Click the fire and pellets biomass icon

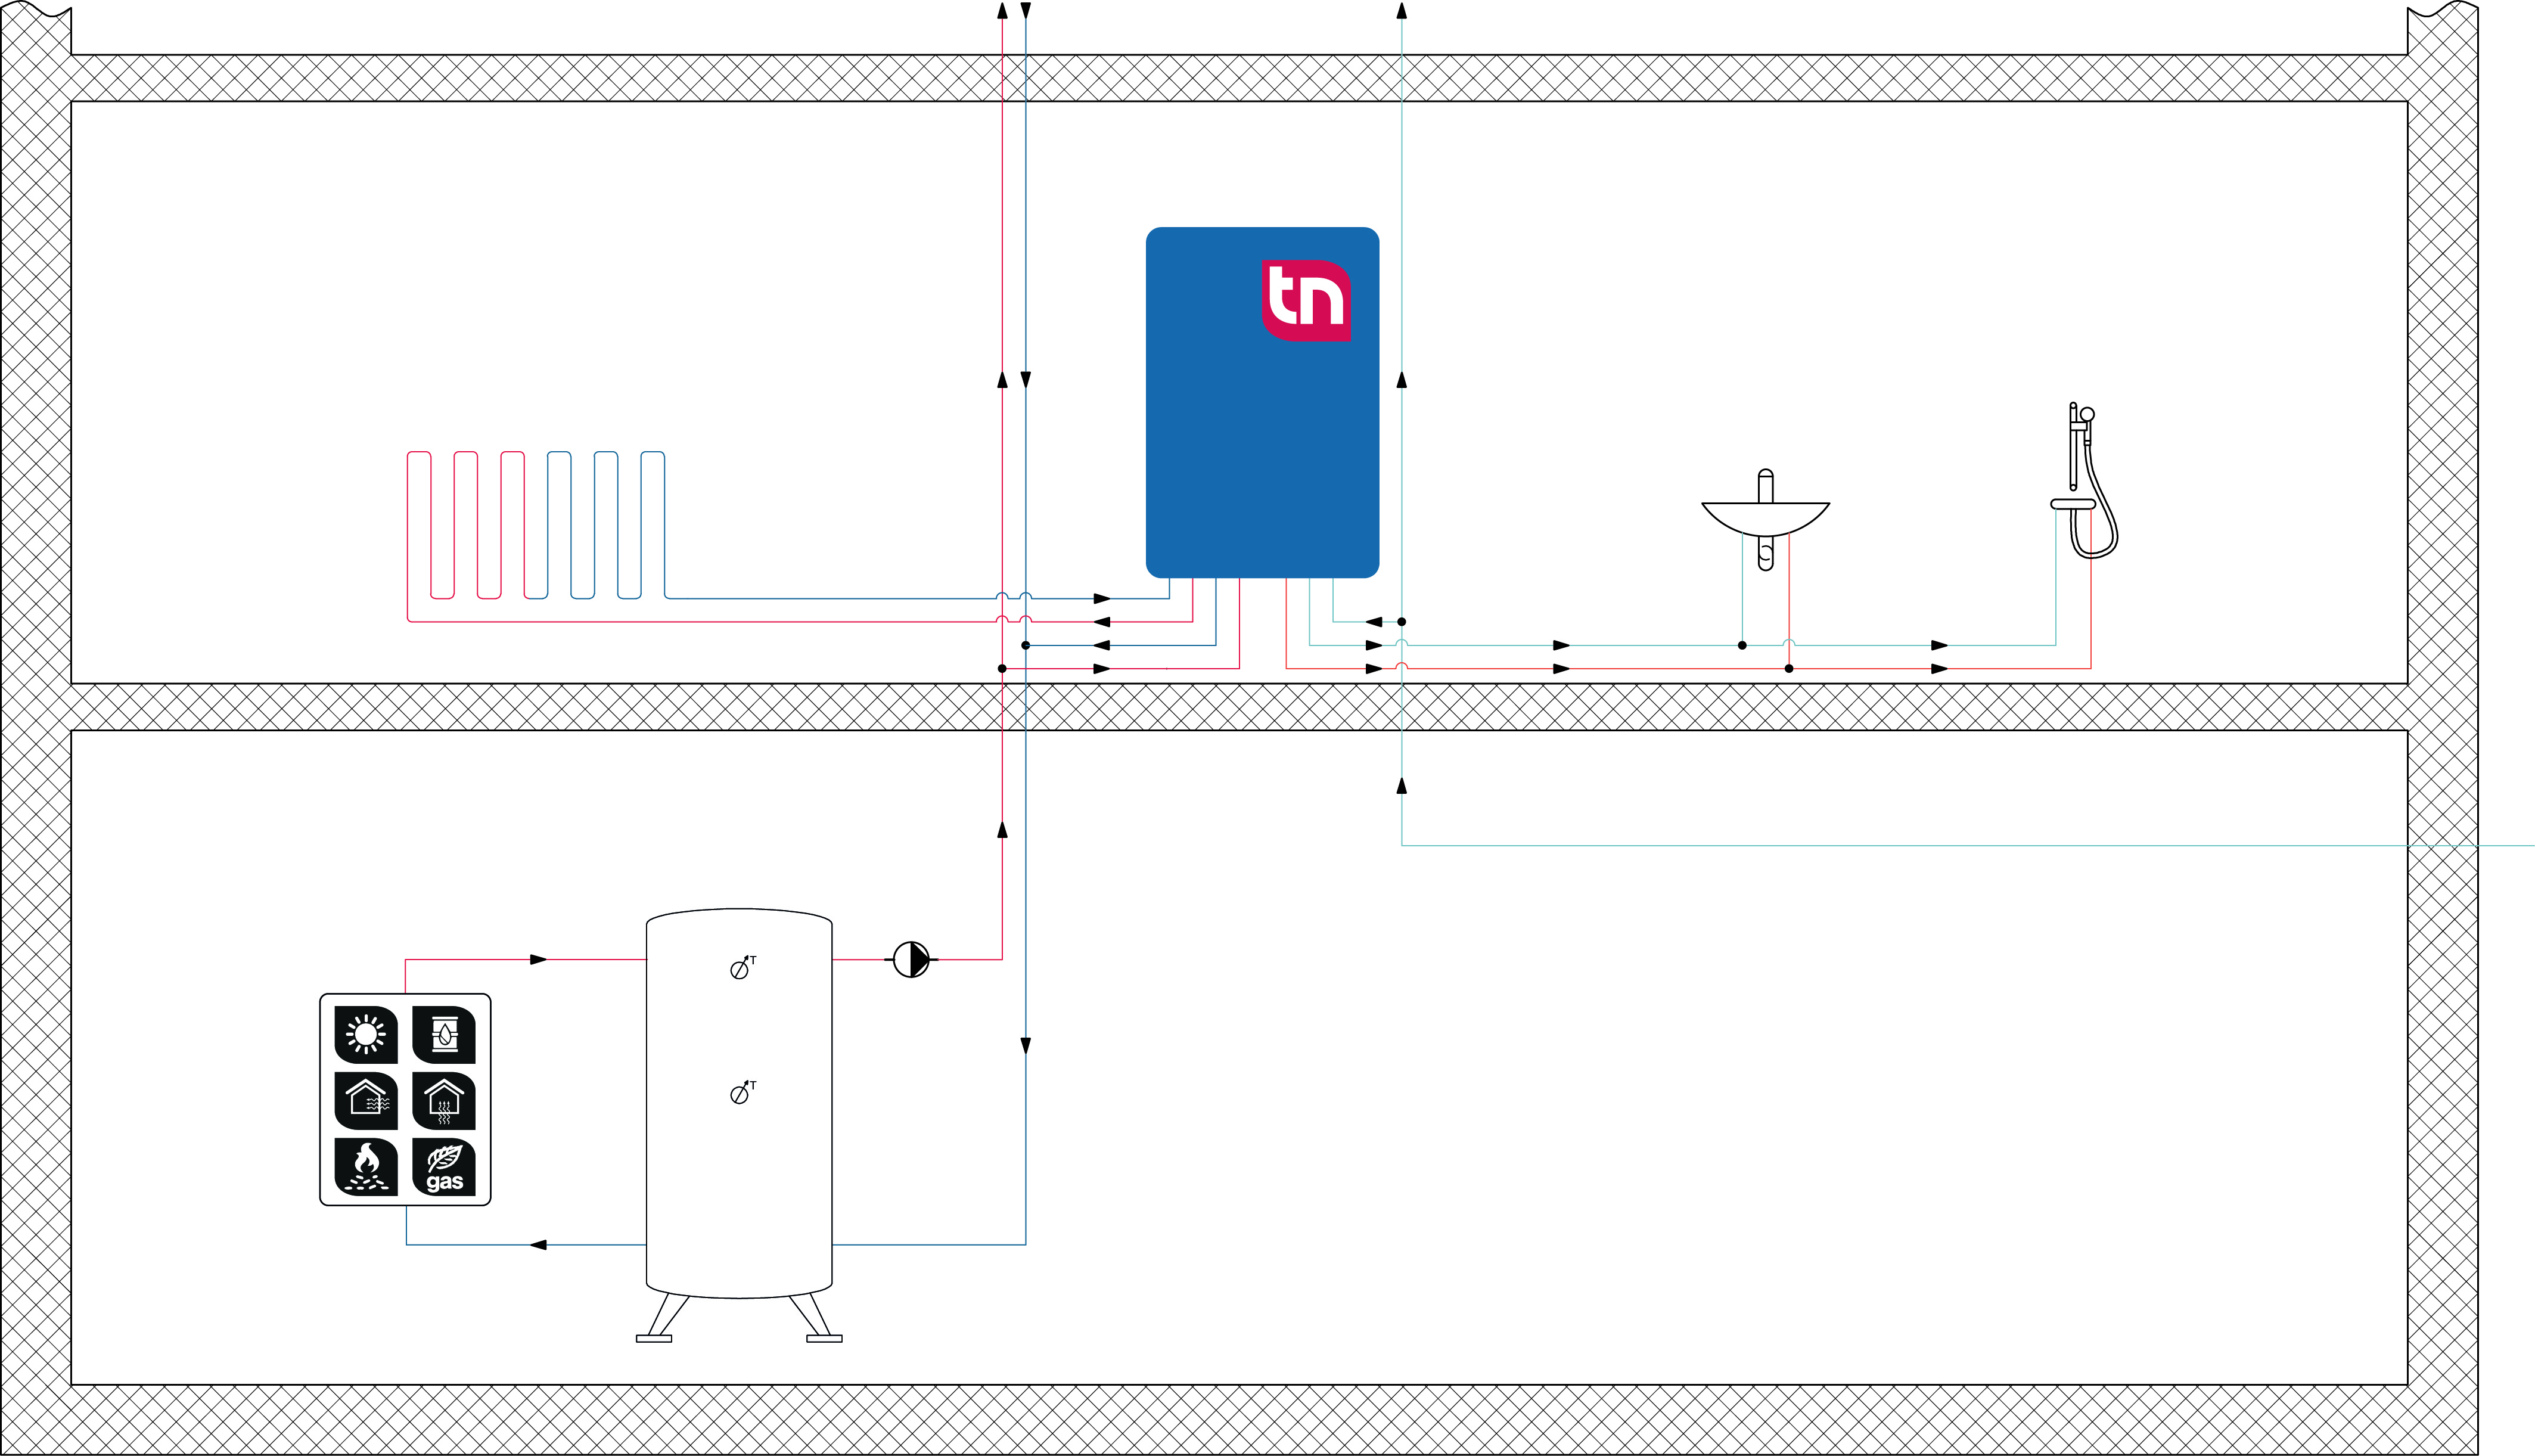click(x=366, y=1167)
